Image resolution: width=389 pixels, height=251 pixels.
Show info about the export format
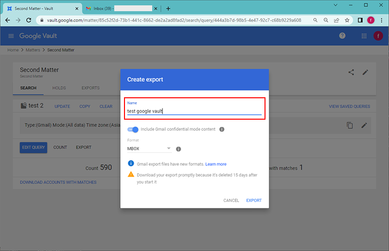coord(178,149)
